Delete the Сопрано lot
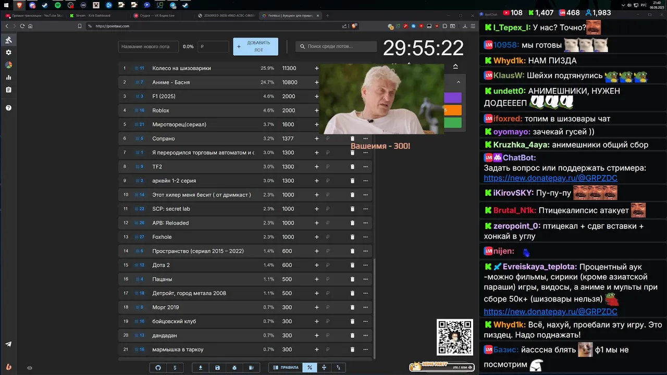This screenshot has width=667, height=375. [x=352, y=139]
